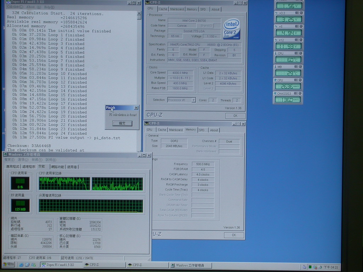Open the 使用者 tab in Task Manager
363x272 pixels.
(72, 167)
